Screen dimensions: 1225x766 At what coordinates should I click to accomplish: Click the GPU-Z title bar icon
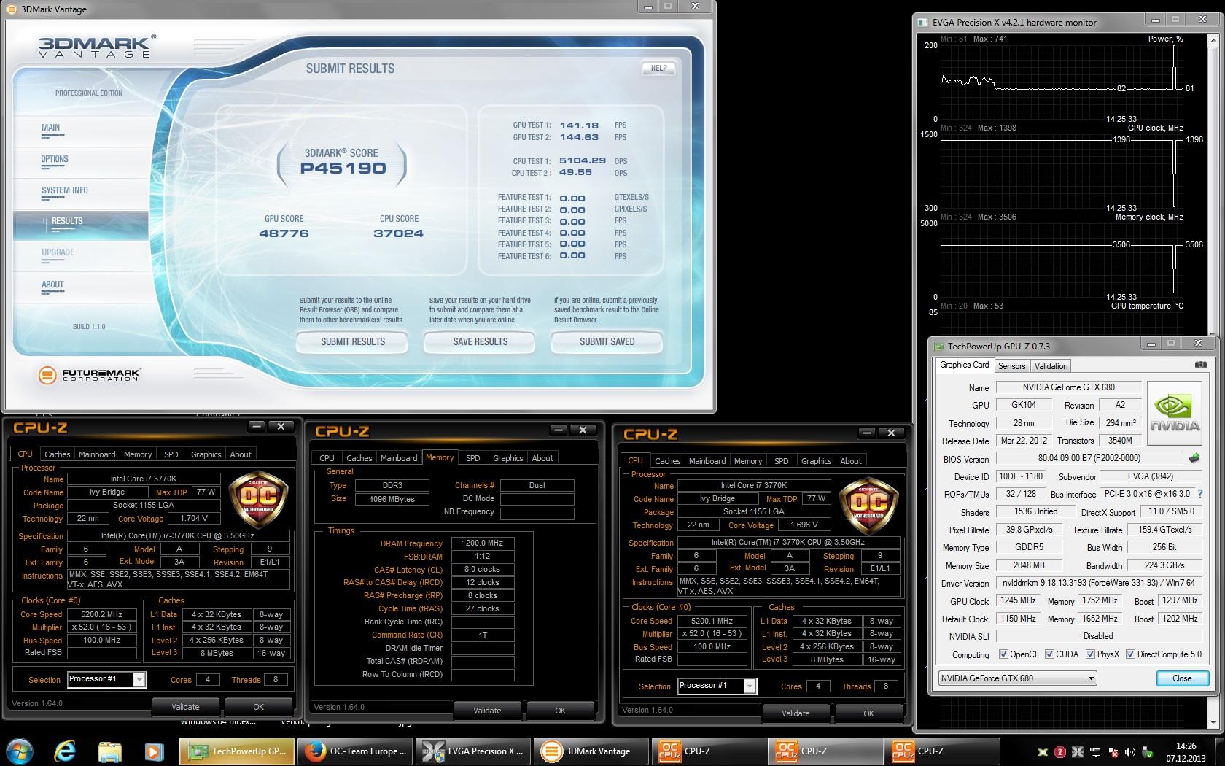938,346
